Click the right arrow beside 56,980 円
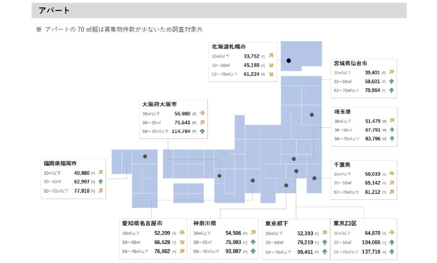 (202, 113)
